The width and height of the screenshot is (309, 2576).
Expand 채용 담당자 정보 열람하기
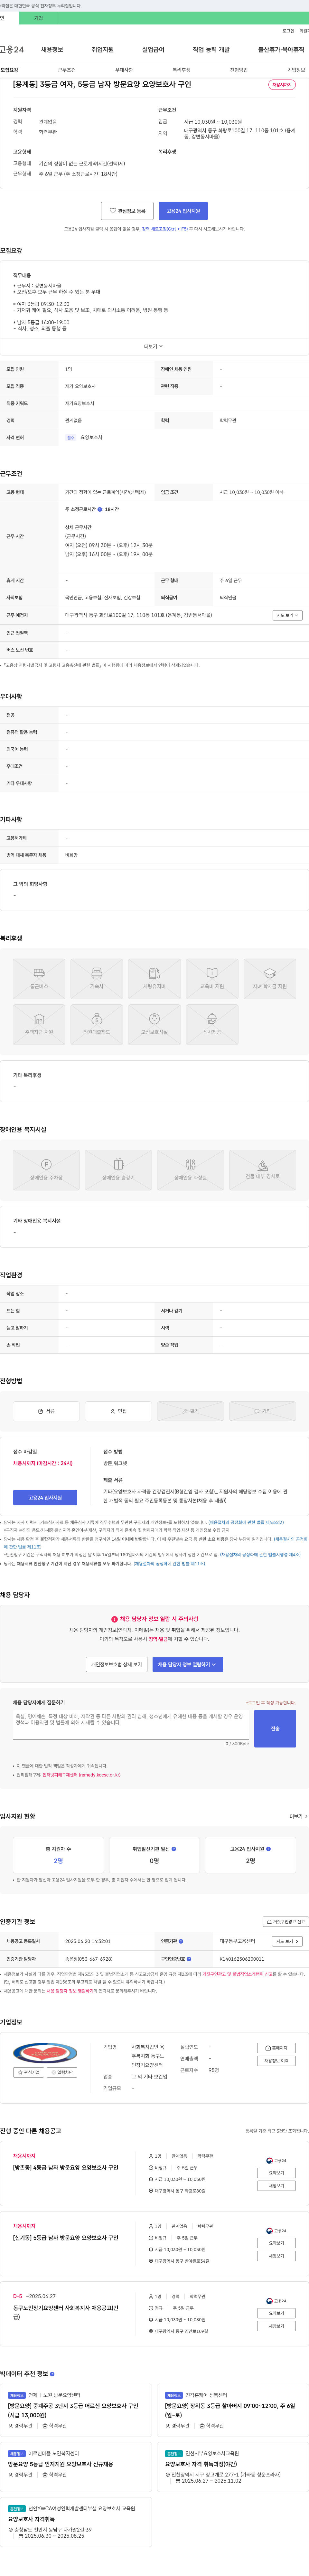point(188,1664)
